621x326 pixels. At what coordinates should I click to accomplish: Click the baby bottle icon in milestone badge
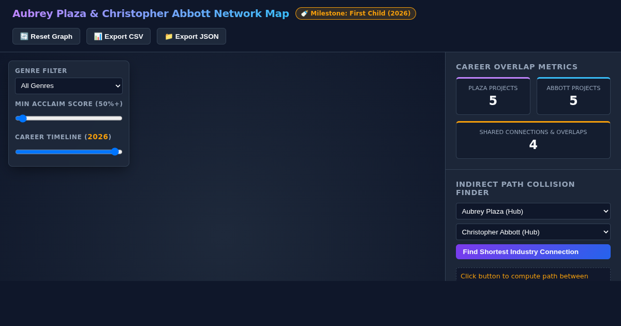(x=304, y=13)
